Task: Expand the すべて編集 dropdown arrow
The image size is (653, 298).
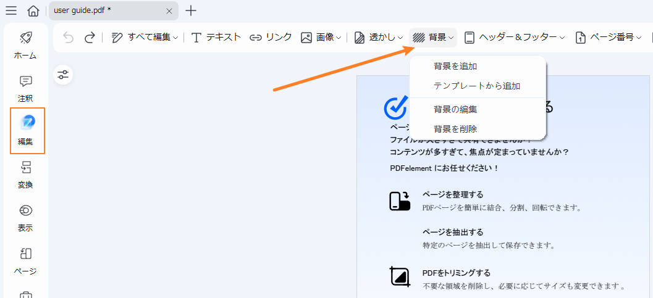Action: (175, 38)
